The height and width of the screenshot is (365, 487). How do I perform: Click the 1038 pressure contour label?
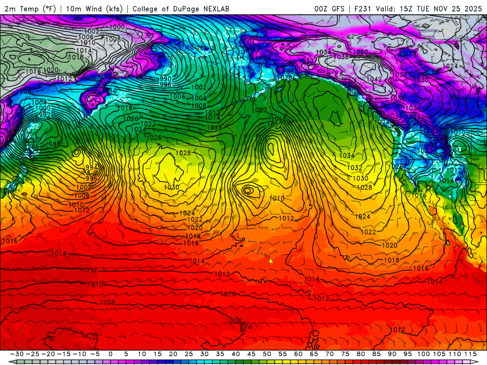[x=341, y=57]
